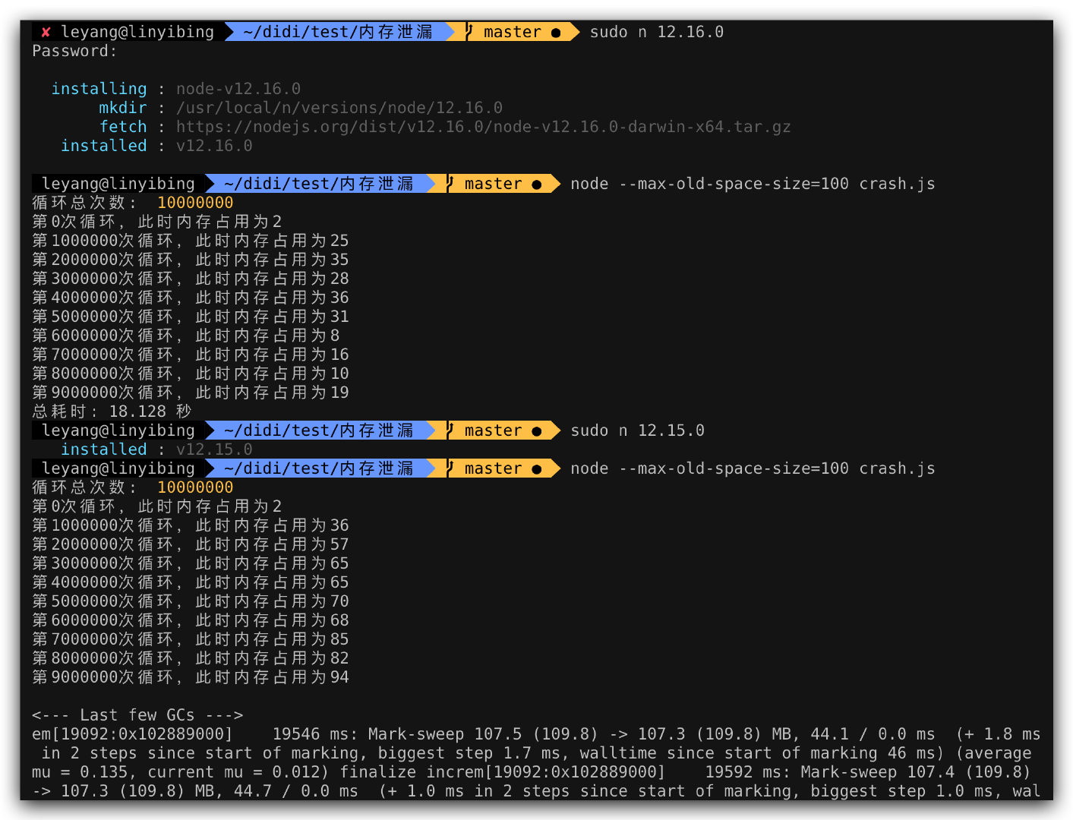Click the mkdir path /usr/local/n/versions/node/12.16.0
Screen dimensions: 1073x820
tap(339, 108)
